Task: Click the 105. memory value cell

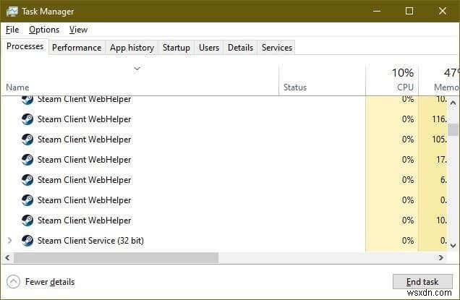Action: coord(433,140)
